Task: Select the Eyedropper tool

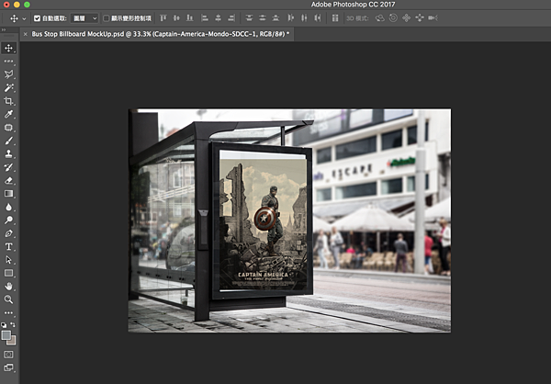Action: click(x=9, y=114)
